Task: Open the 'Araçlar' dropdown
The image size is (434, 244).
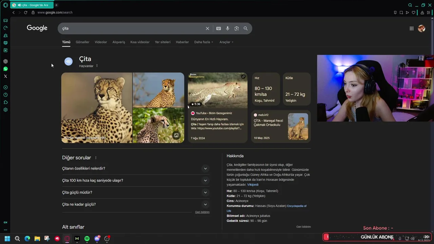Action: pyautogui.click(x=226, y=42)
